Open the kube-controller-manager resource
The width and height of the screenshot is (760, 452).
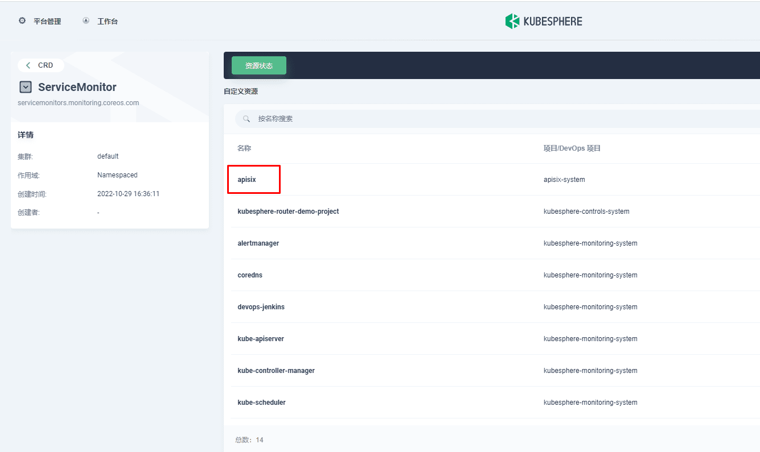coord(276,371)
